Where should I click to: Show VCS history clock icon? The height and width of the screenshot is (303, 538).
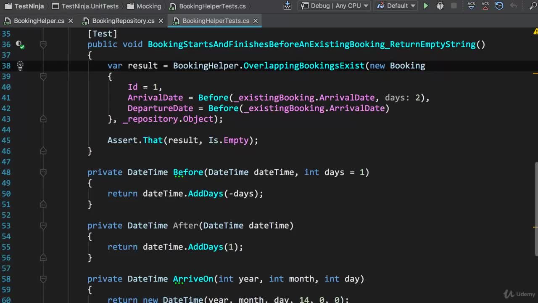(x=499, y=6)
